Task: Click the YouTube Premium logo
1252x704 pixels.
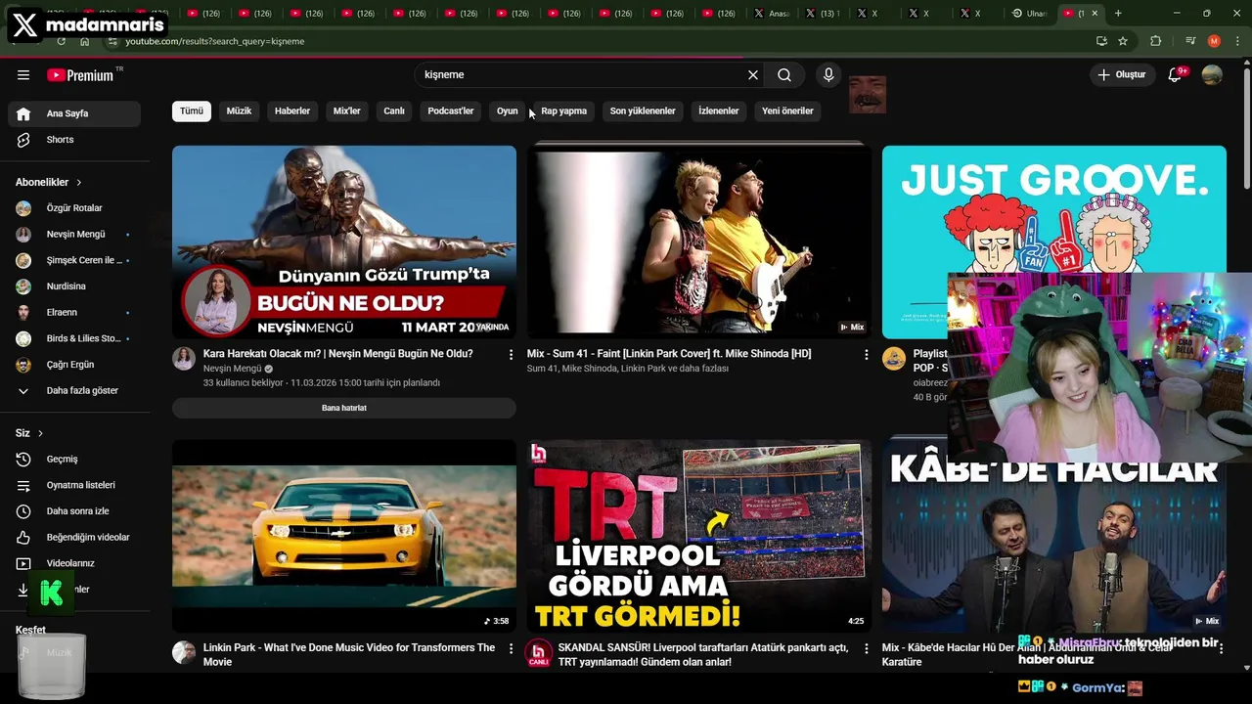Action: point(80,75)
